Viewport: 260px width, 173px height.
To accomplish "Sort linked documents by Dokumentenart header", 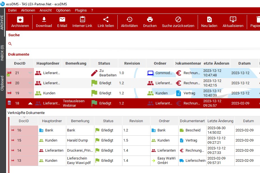I will pyautogui.click(x=192, y=121).
